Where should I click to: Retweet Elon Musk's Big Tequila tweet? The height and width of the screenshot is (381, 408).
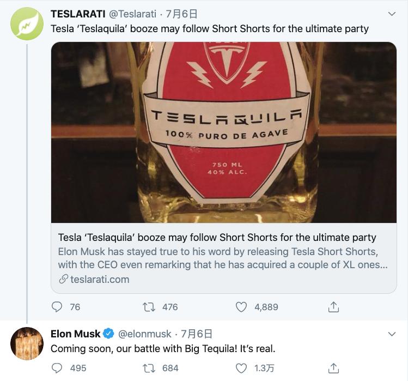click(149, 368)
